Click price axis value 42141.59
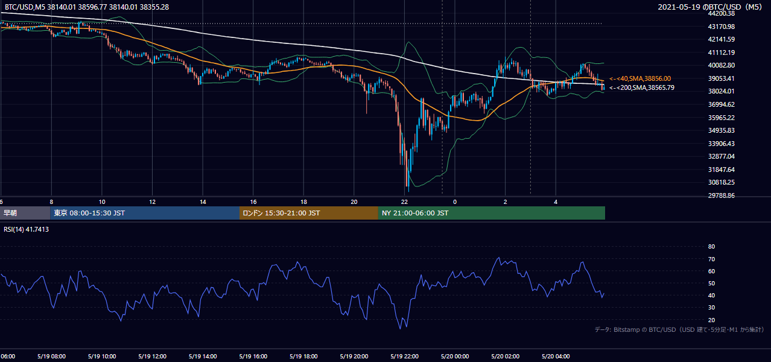Image resolution: width=771 pixels, height=362 pixels. tap(721, 39)
